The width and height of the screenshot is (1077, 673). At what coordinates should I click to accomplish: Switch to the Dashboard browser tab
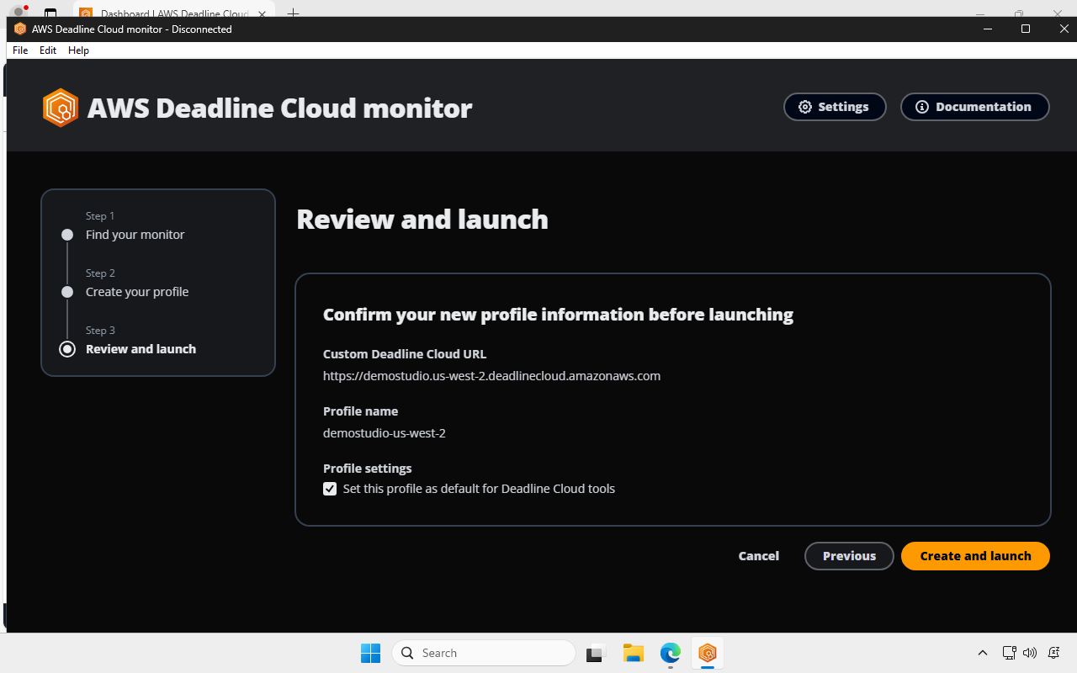coord(167,14)
